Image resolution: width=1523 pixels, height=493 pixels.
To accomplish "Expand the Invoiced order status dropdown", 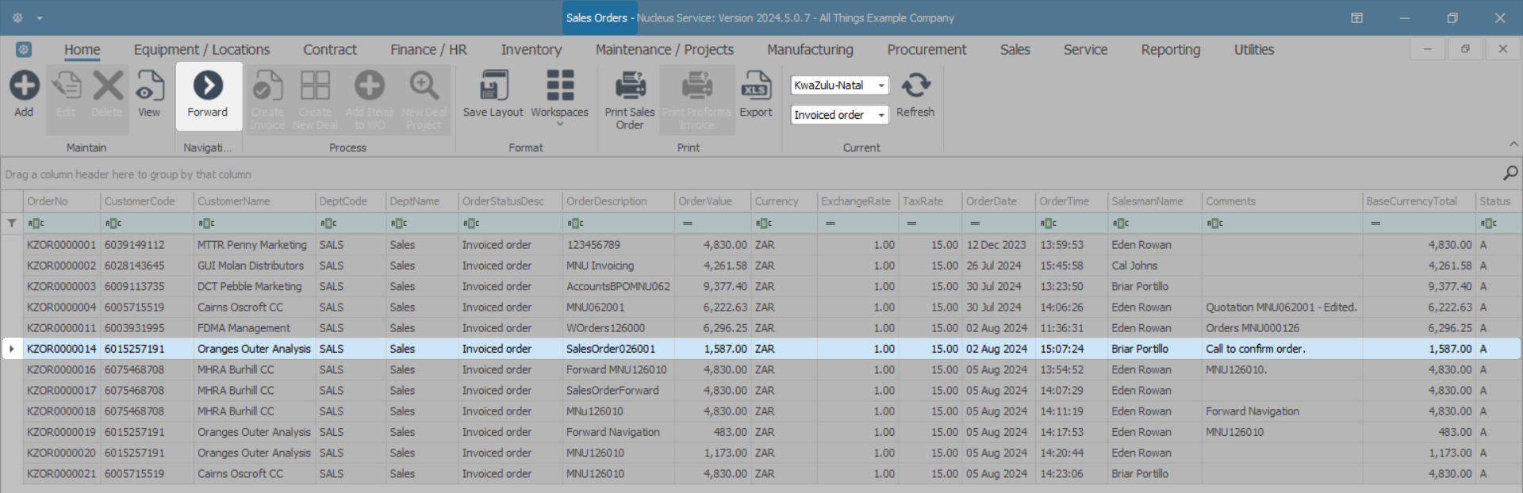I will coord(880,116).
